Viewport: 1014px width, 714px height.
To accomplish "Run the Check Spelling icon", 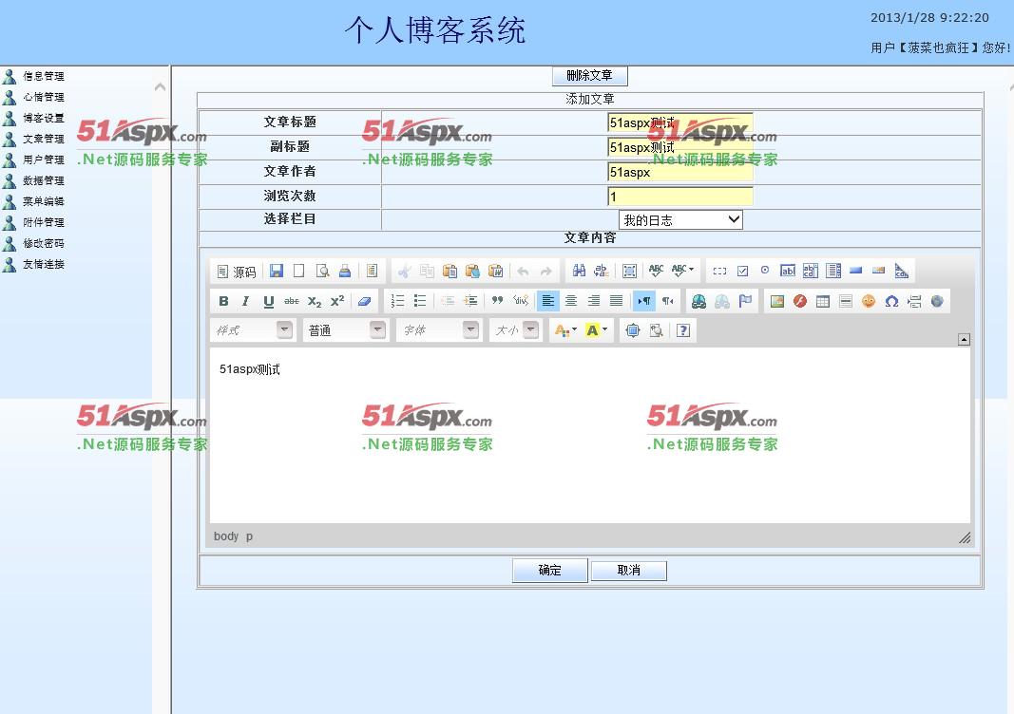I will 657,271.
